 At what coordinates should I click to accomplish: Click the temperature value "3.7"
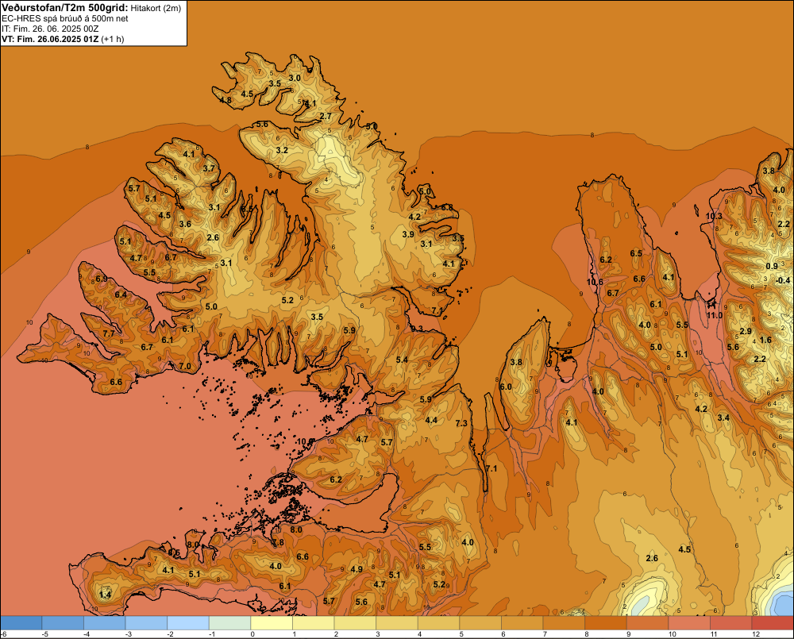point(209,168)
